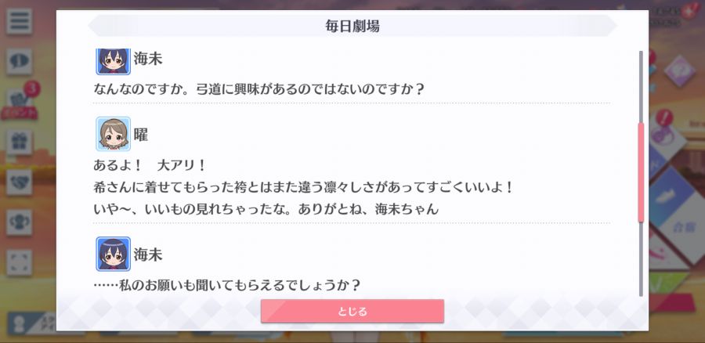Open the hamburger main menu

[19, 21]
